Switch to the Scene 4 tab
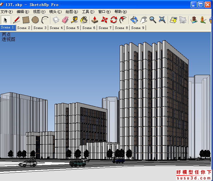Screen dimensions: 213x181 coord(56,28)
